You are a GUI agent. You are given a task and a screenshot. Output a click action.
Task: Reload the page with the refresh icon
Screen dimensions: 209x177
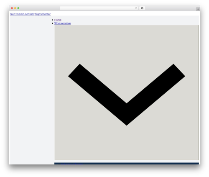coord(136,8)
